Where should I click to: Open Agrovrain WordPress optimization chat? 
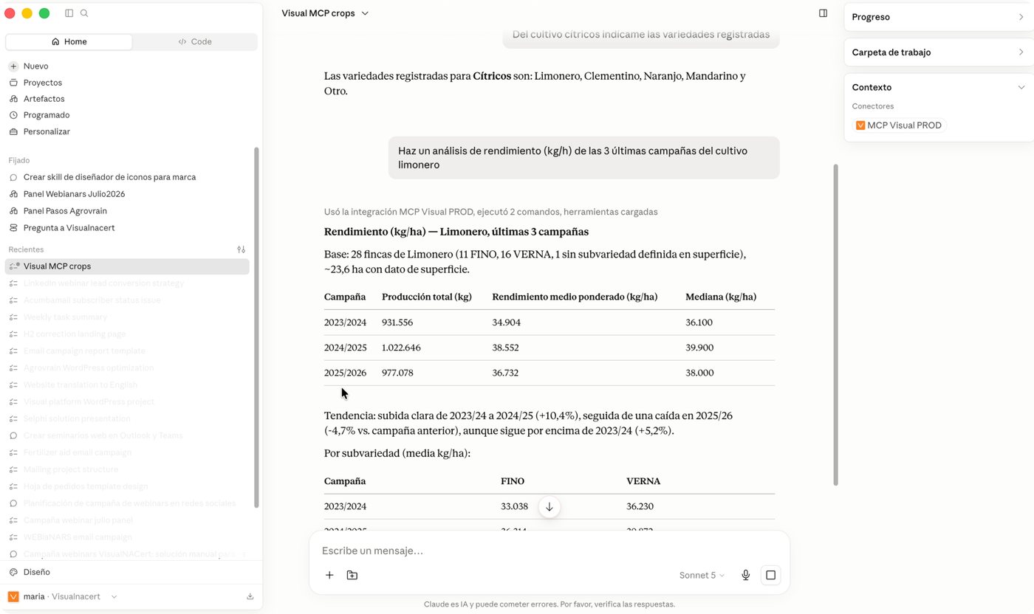[89, 368]
